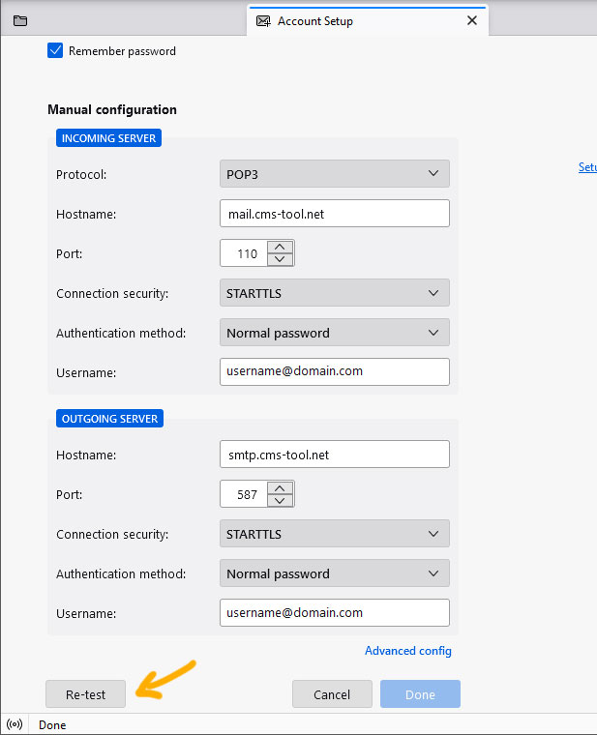Increase the incoming port number
This screenshot has width=597, height=735.
(x=280, y=247)
